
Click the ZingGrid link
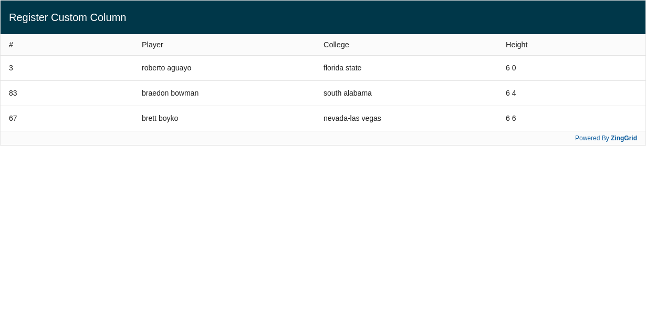click(x=623, y=138)
